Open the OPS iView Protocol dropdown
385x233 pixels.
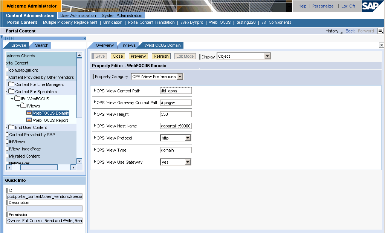[188, 138]
